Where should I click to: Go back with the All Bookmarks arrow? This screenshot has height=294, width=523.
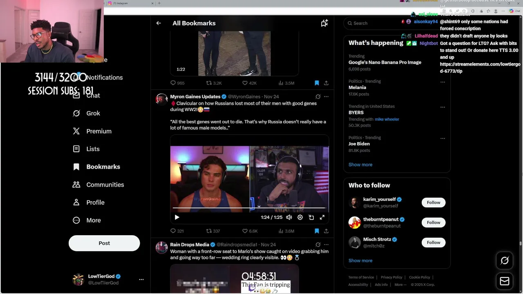tap(159, 23)
